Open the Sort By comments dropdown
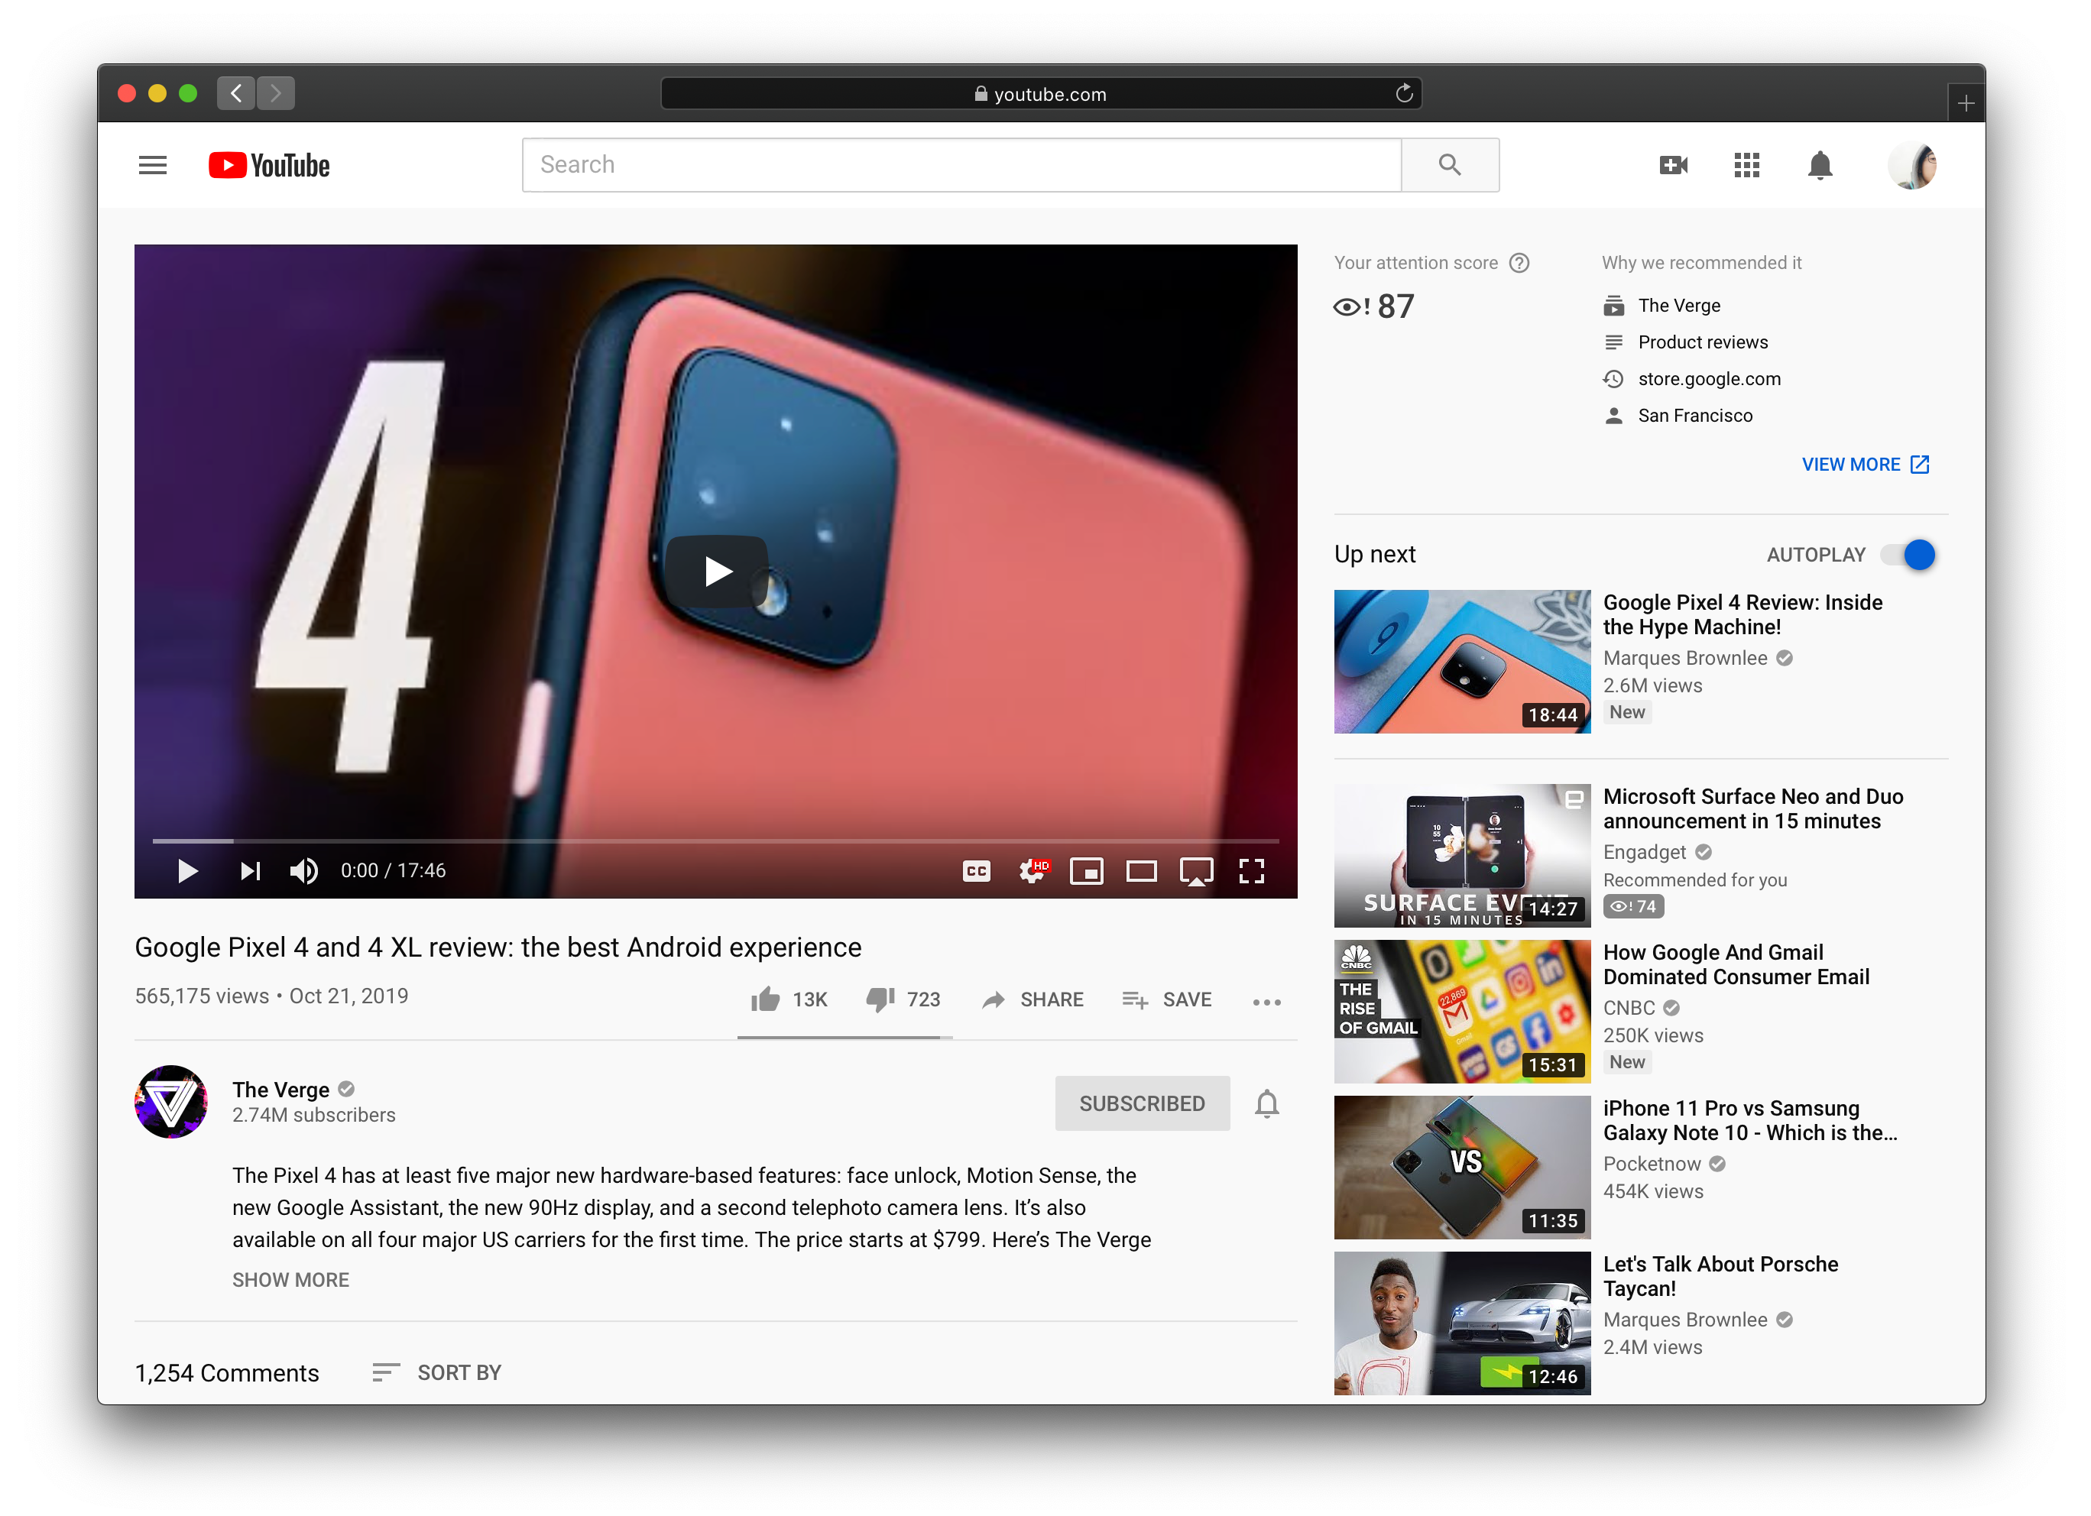Screen dimensions: 2091x1516 pos(437,1372)
